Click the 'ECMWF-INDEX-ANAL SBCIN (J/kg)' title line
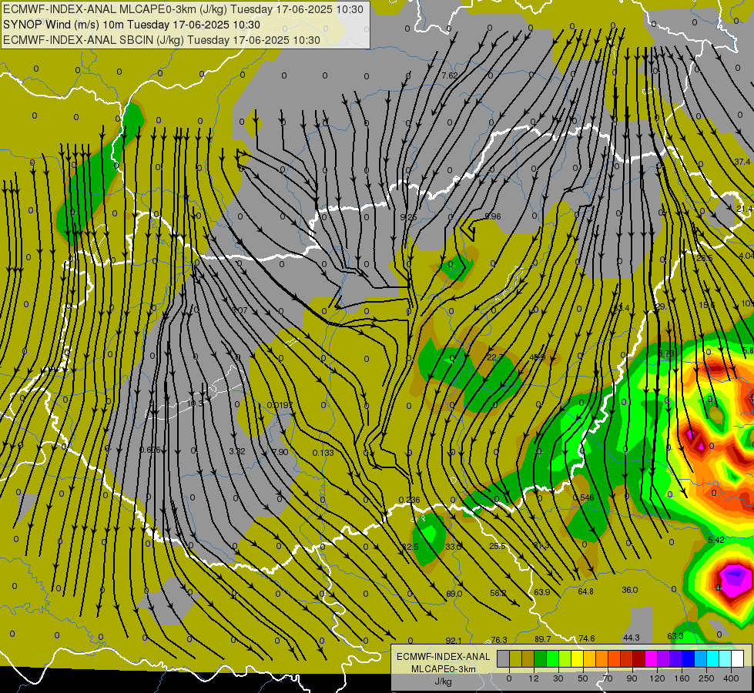Viewport: 754px width, 693px height. point(162,40)
